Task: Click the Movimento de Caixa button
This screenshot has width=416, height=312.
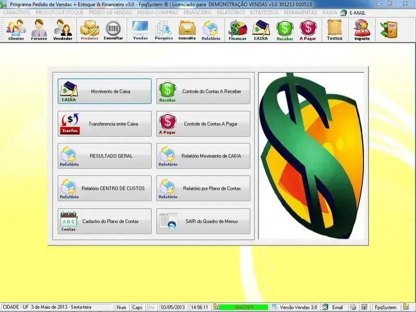Action: [x=105, y=92]
